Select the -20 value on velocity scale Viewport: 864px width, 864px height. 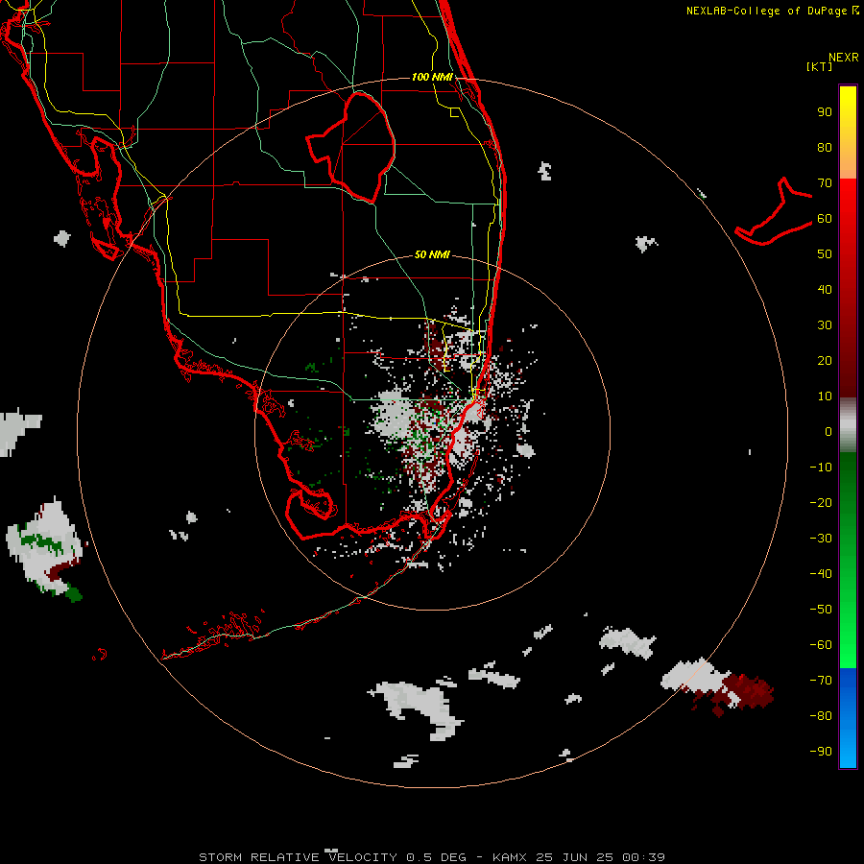click(x=821, y=502)
